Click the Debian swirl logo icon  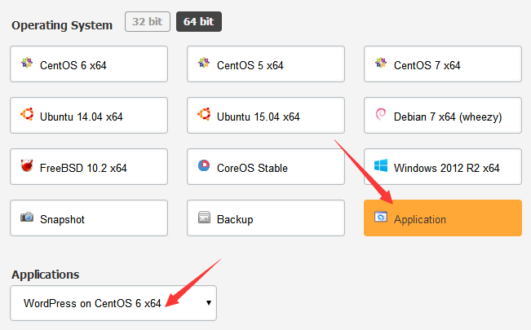pyautogui.click(x=381, y=116)
